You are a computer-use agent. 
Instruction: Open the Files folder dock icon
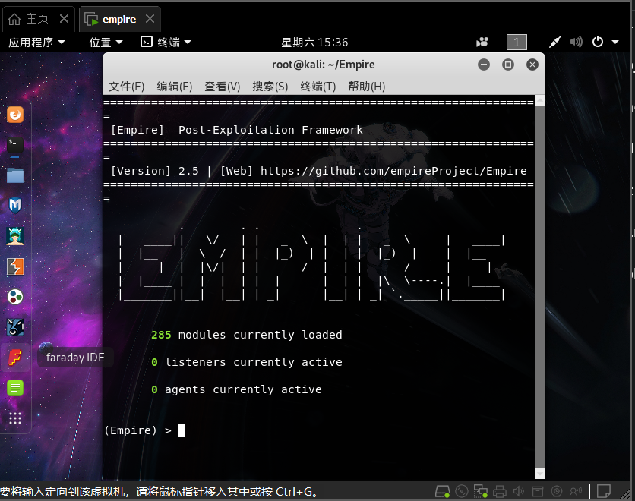(15, 175)
